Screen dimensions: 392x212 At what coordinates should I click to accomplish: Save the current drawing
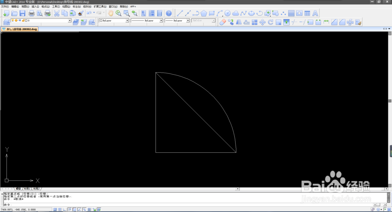tap(22, 13)
